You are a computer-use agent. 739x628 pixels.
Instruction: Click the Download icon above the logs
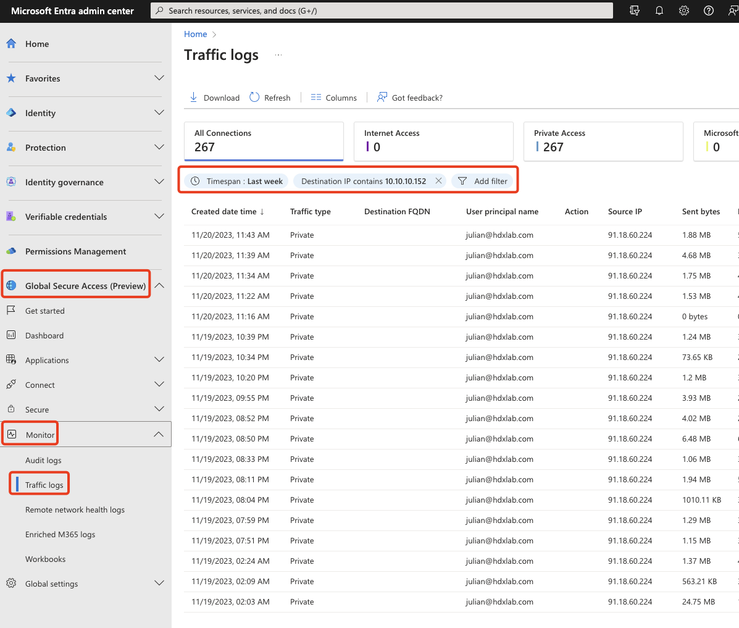click(194, 97)
